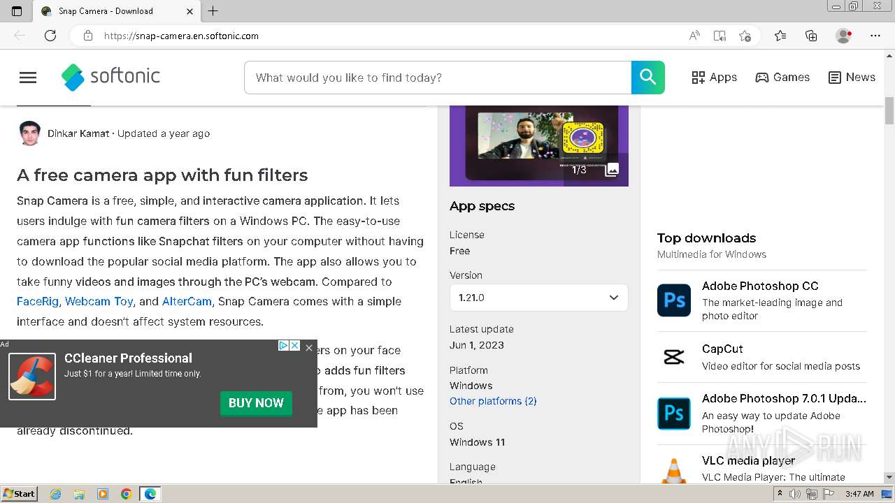
Task: Click the scrollbar down arrow
Action: click(x=889, y=477)
